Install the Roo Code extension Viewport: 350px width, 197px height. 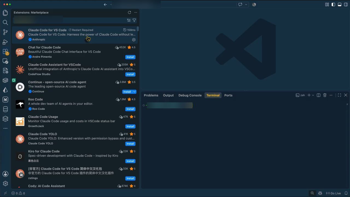[130, 109]
